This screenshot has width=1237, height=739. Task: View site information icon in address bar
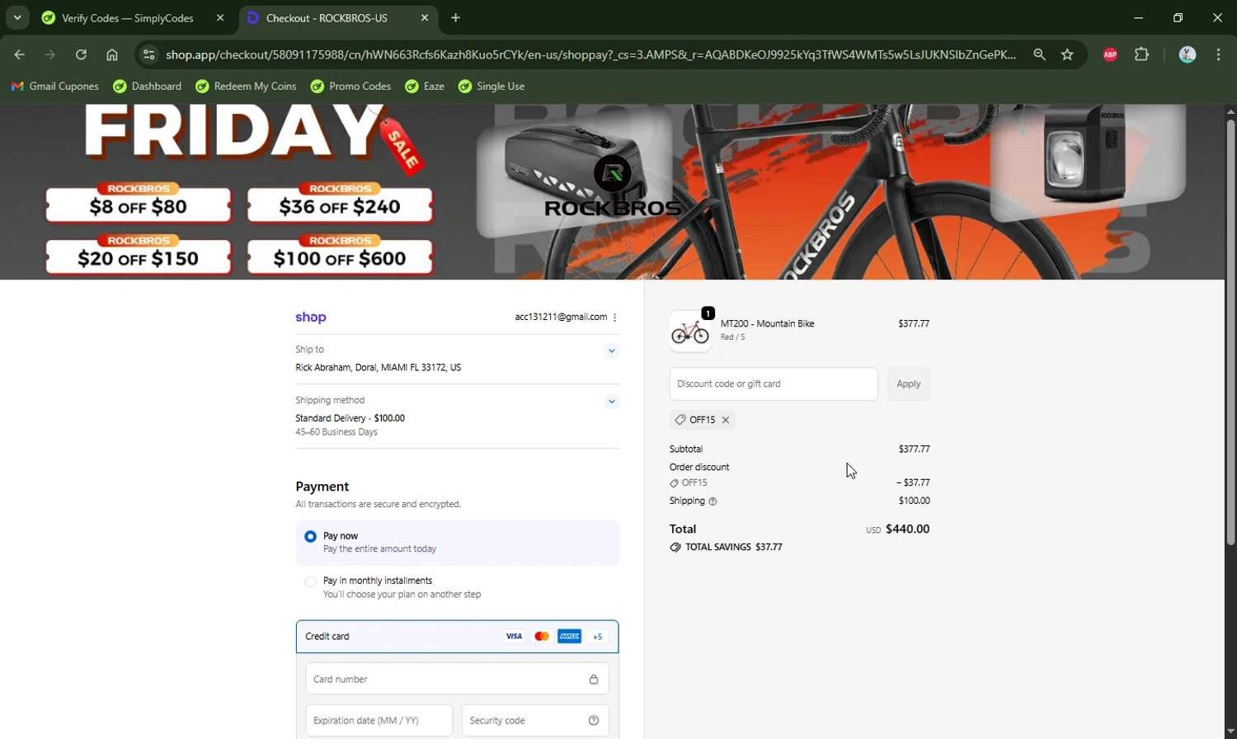[x=148, y=54]
